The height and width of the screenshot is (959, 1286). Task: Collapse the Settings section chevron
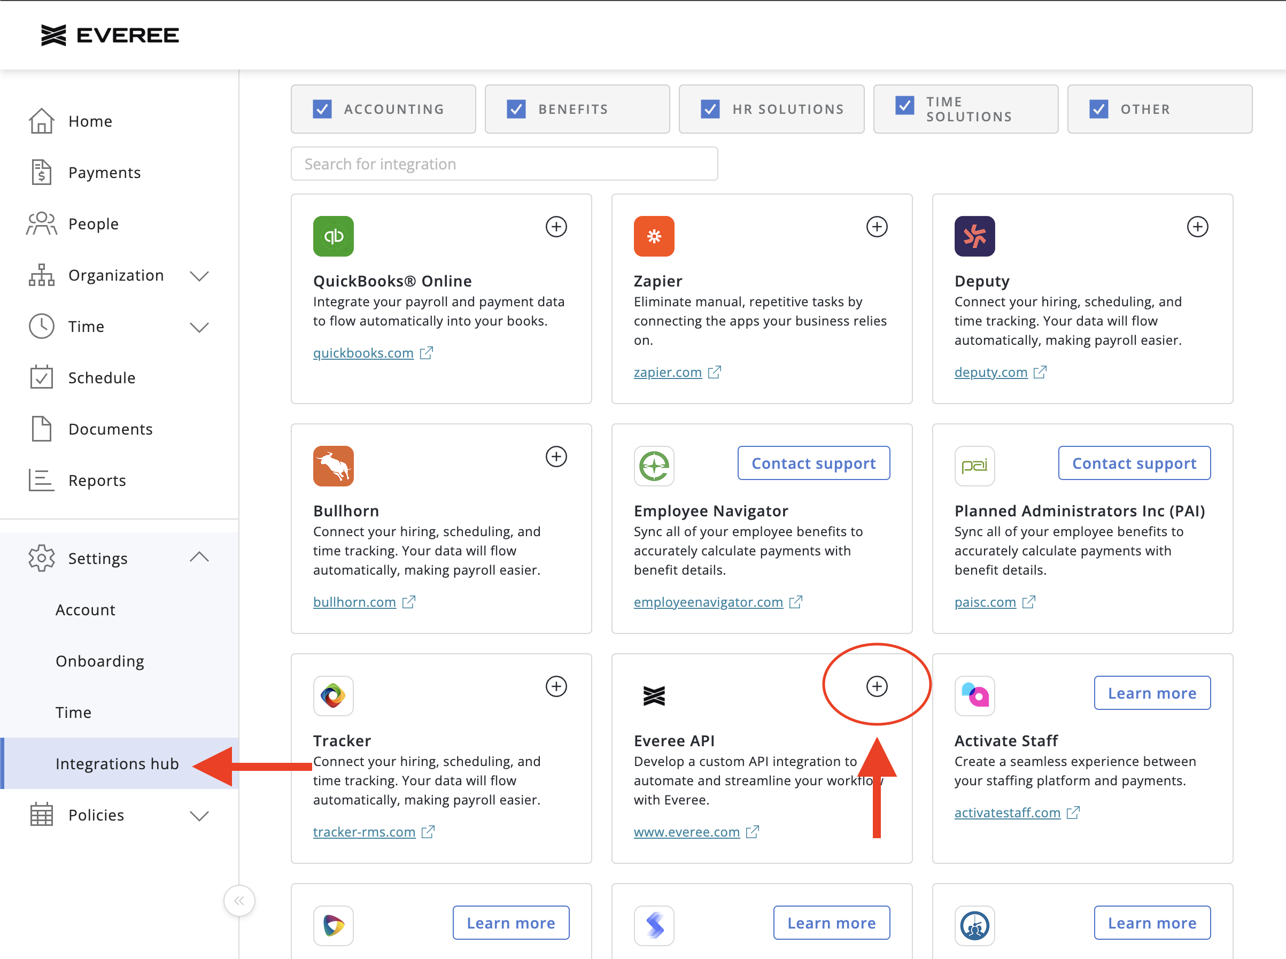point(199,558)
